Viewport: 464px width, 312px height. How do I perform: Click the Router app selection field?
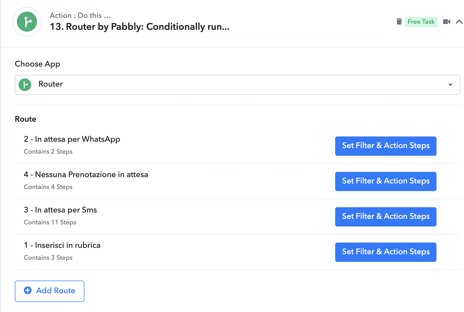(237, 85)
